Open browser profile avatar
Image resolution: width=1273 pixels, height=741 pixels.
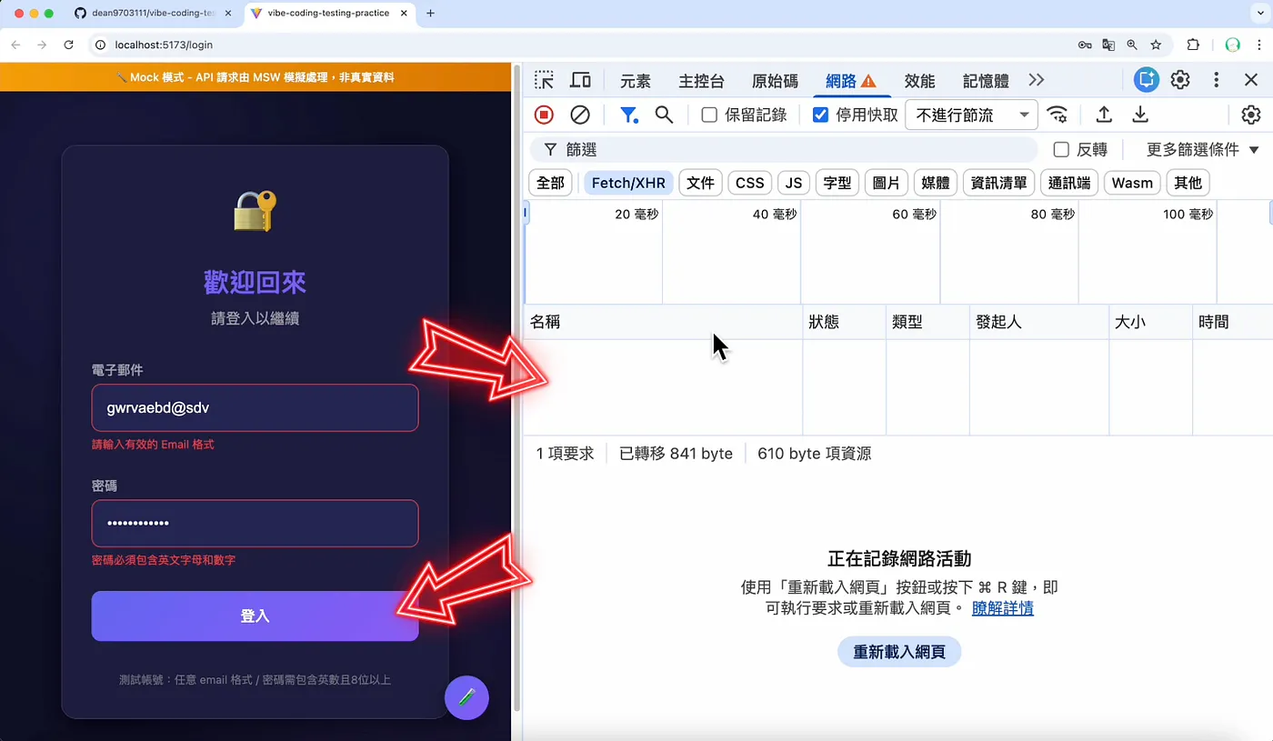(1233, 44)
